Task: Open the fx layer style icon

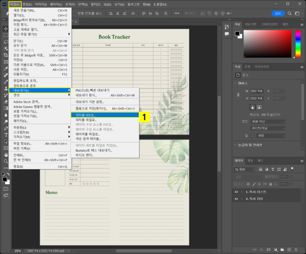Action: coord(262,250)
